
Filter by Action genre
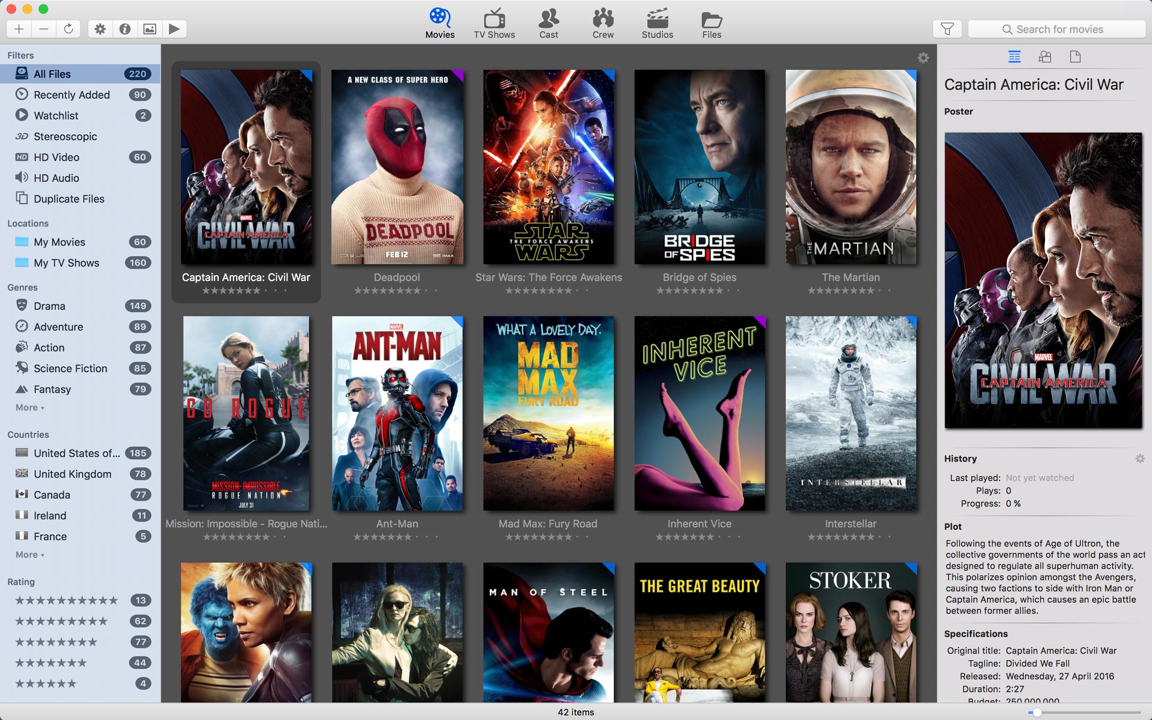tap(80, 347)
